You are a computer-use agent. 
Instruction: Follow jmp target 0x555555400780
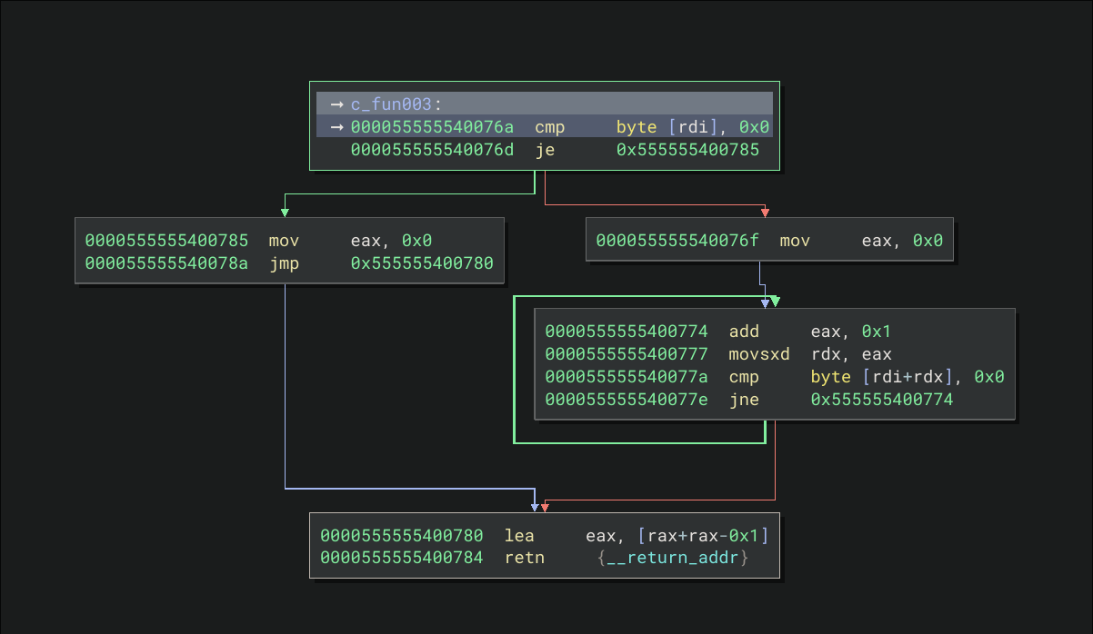pyautogui.click(x=422, y=263)
